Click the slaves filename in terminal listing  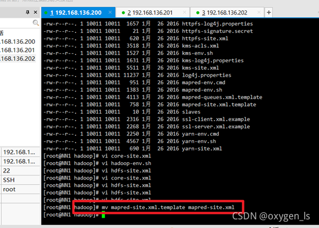(191, 112)
